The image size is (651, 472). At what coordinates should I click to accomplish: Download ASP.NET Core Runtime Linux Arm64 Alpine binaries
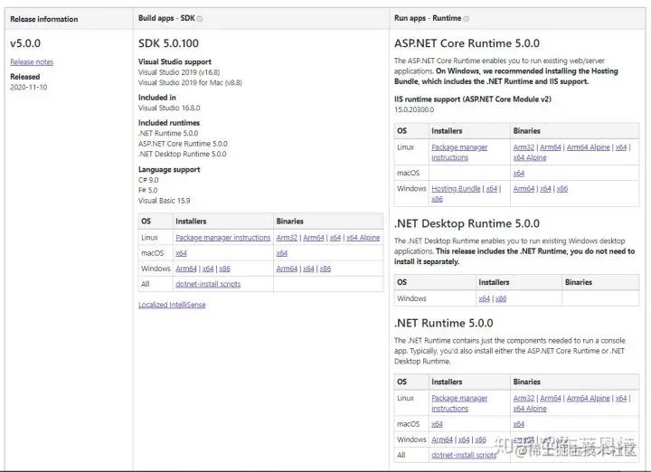[x=589, y=147]
